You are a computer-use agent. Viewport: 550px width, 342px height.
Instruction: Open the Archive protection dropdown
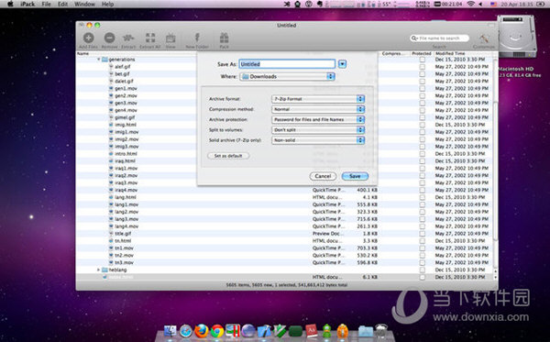tap(318, 119)
